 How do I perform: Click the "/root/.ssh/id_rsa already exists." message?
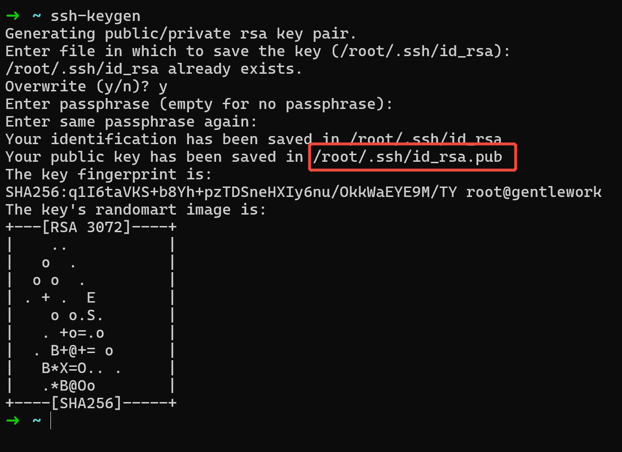point(153,69)
